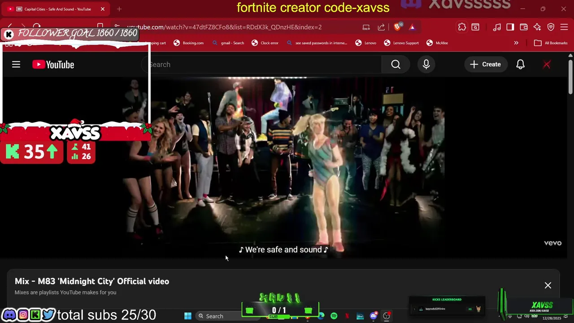Open the All Bookmarks folder
This screenshot has height=323, width=574.
coord(551,43)
